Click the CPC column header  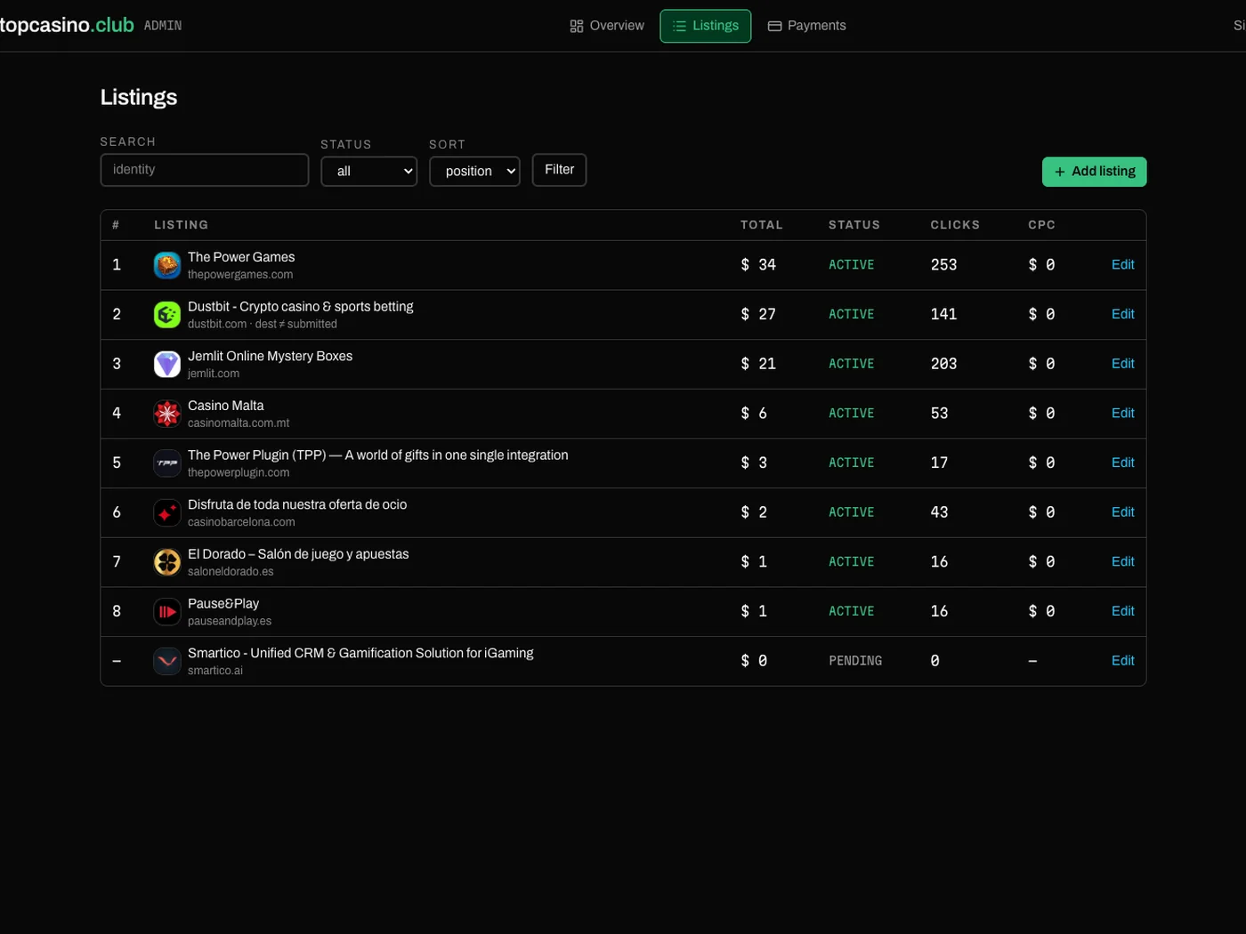[x=1041, y=225]
